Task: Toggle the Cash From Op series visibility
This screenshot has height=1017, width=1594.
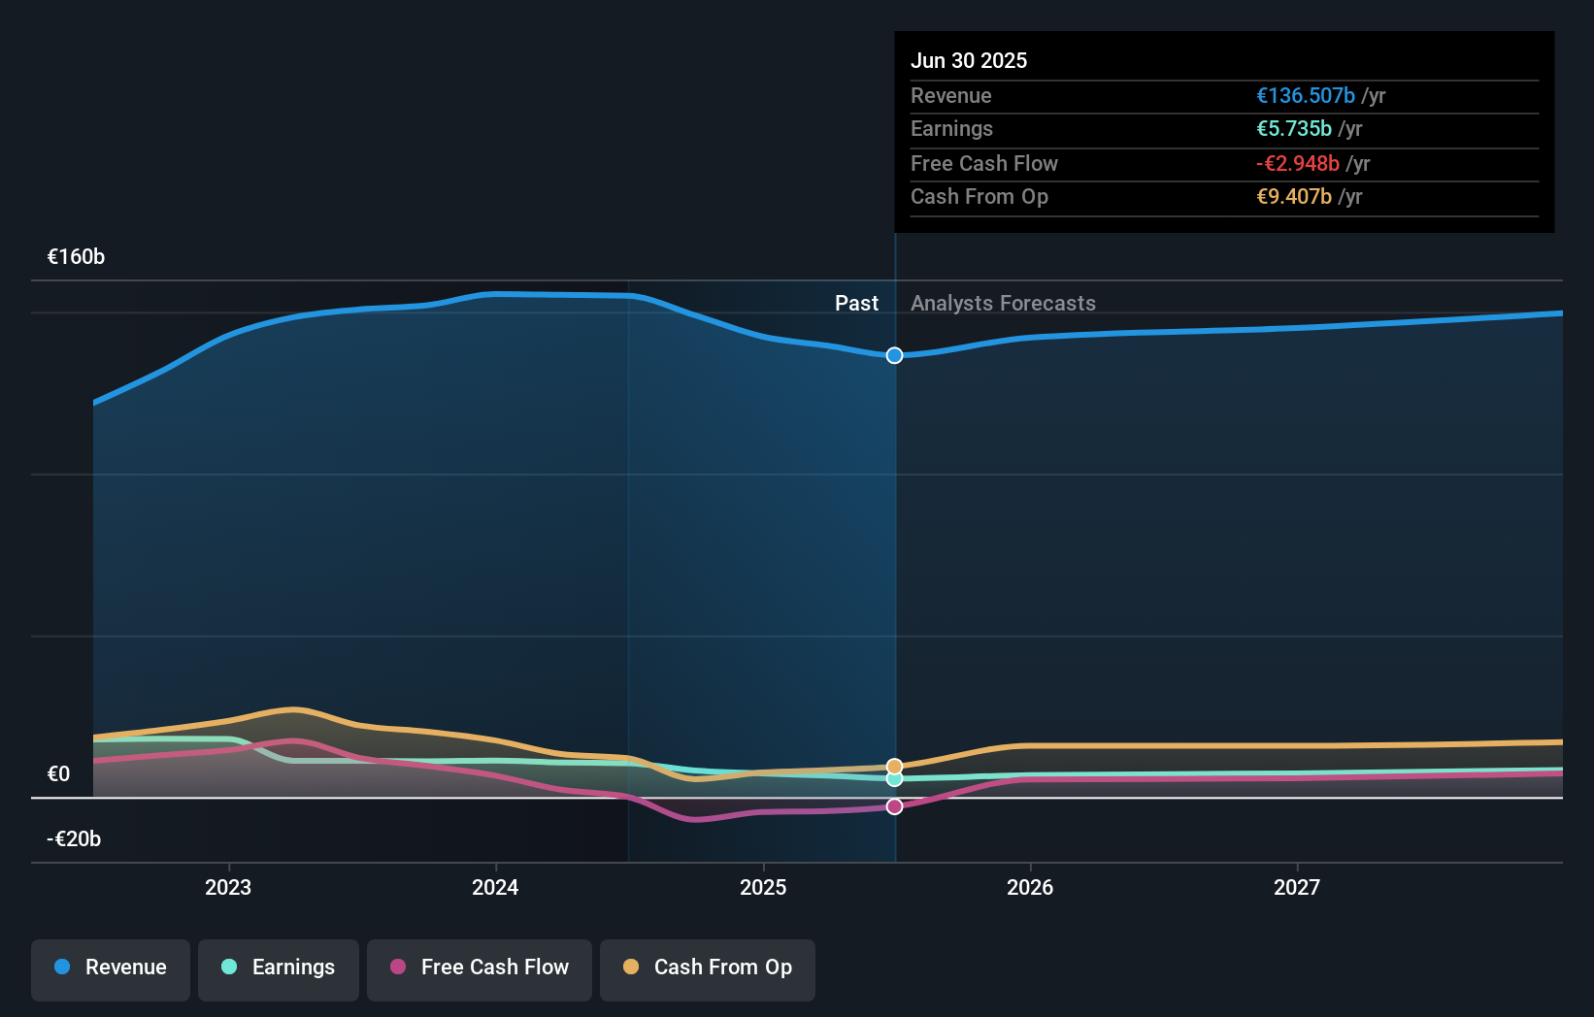Action: 708,968
